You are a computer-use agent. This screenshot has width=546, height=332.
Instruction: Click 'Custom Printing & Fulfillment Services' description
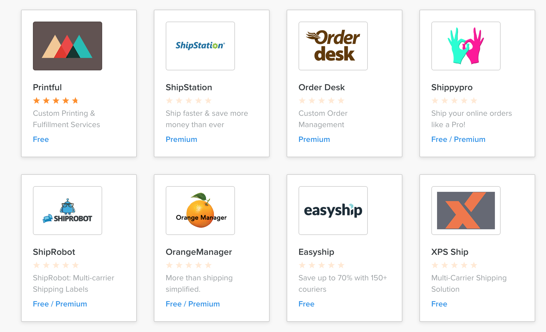coord(66,119)
